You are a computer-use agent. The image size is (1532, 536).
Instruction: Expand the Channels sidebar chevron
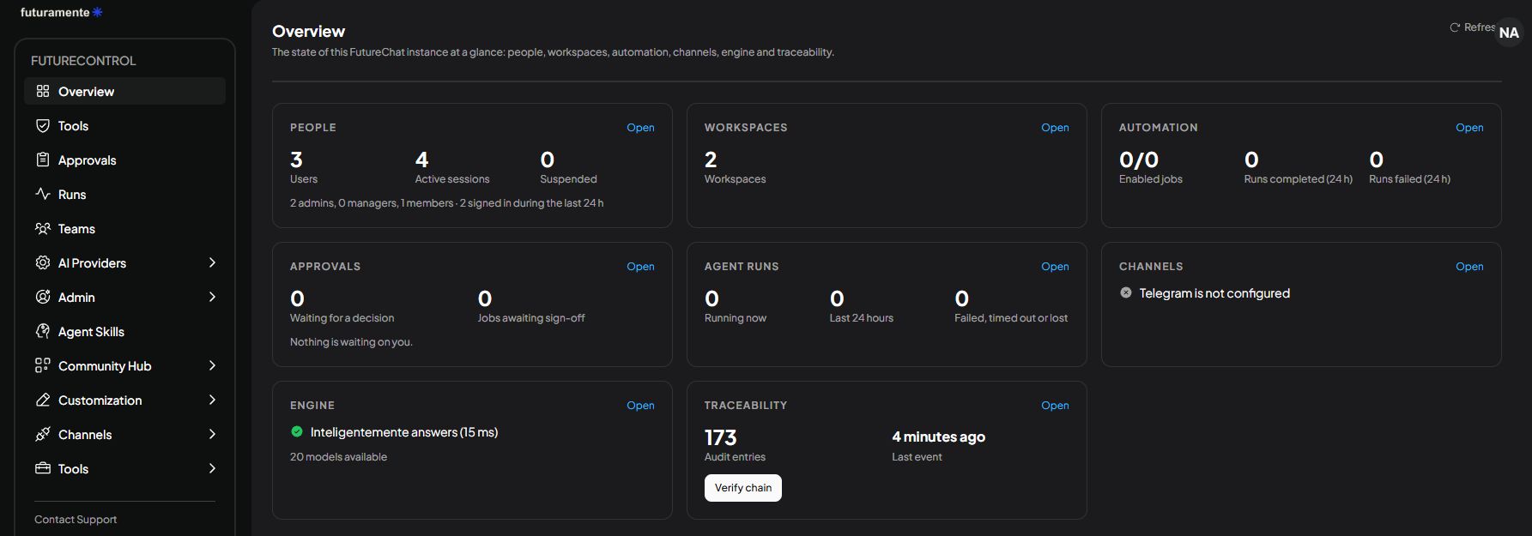coord(212,434)
